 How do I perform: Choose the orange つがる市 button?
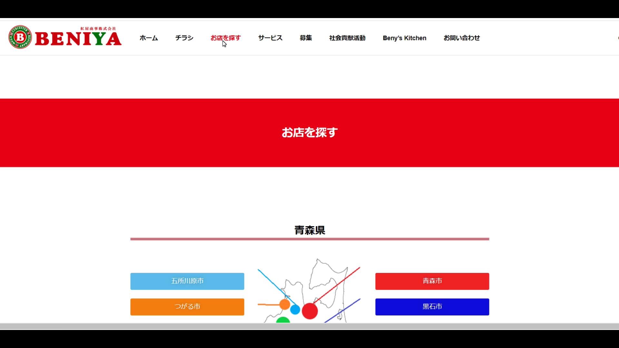pos(187,306)
